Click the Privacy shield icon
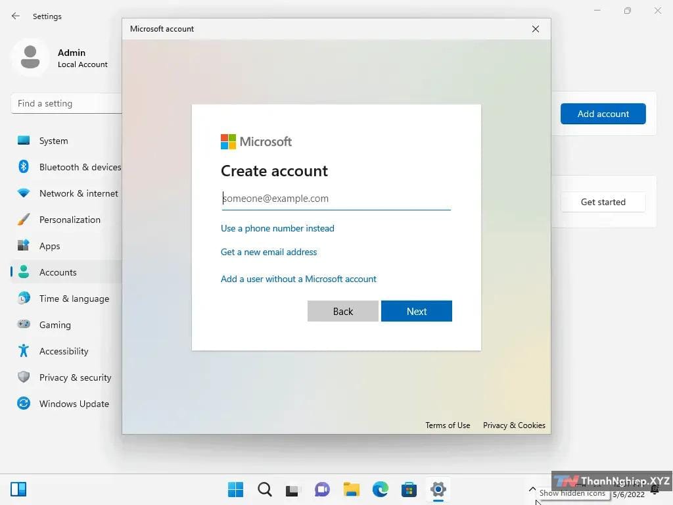This screenshot has width=673, height=505. [24, 377]
